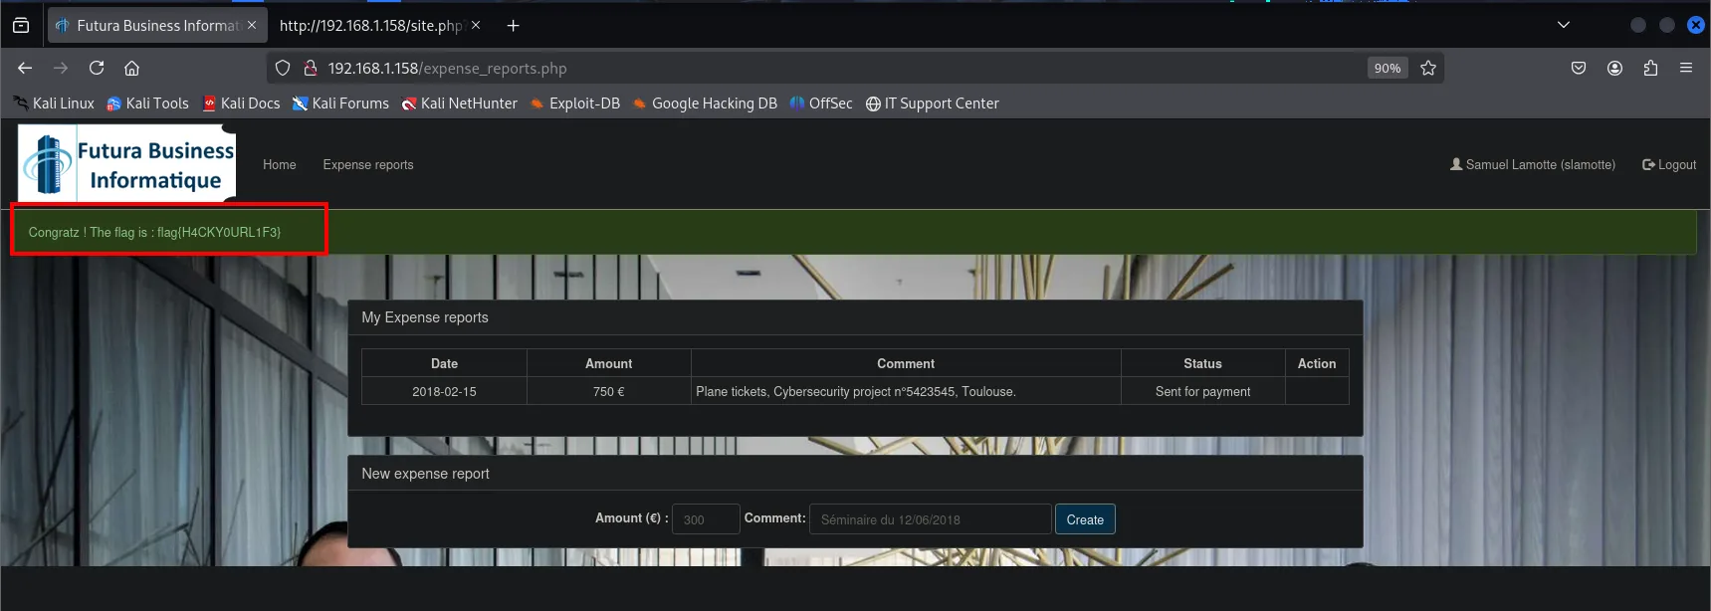Log out using the Logout link
The width and height of the screenshot is (1711, 611).
[x=1669, y=165]
